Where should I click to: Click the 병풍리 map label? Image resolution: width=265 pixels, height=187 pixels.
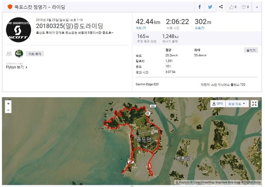[x=183, y=158]
